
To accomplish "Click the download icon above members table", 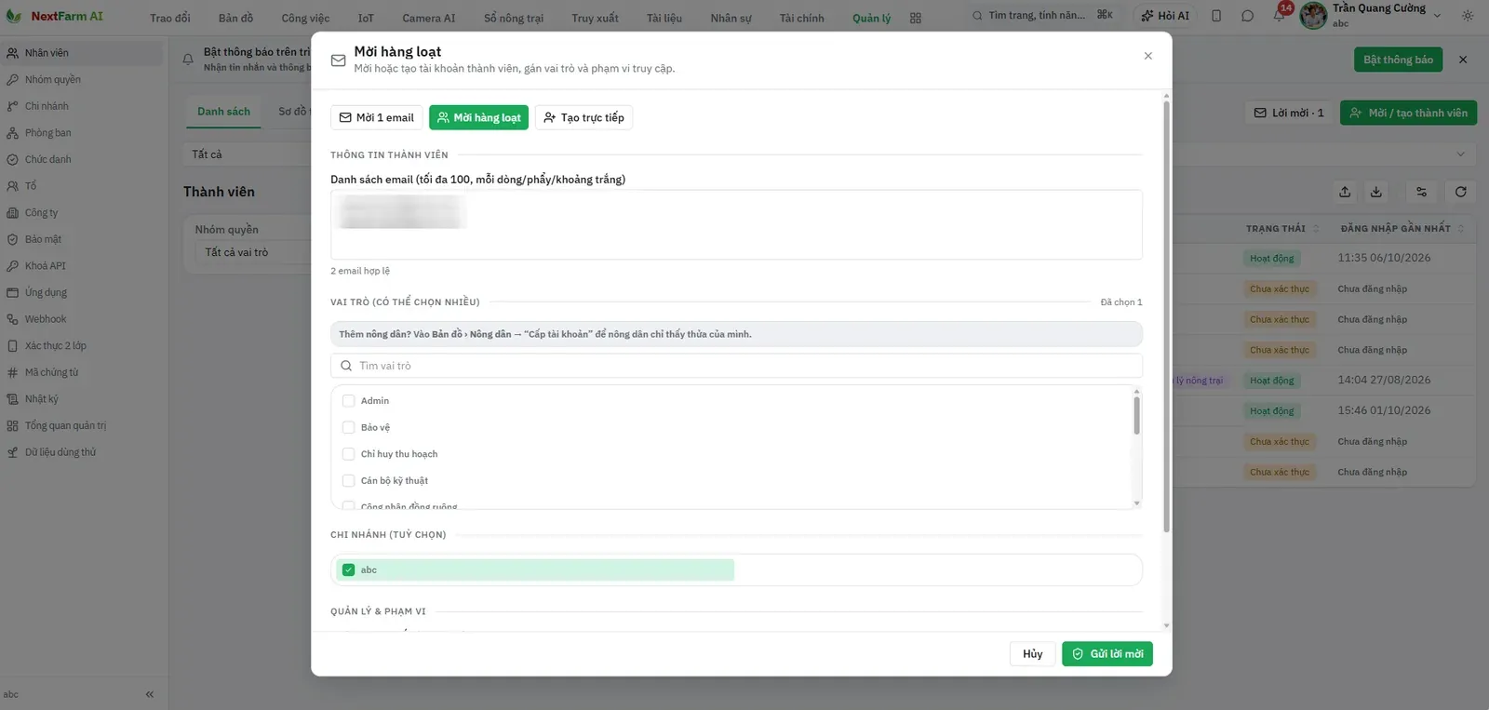I will [x=1376, y=192].
